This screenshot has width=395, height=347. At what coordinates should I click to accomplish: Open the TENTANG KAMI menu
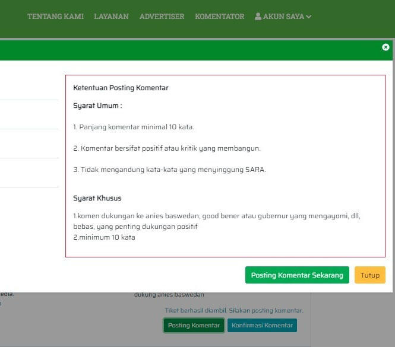pyautogui.click(x=55, y=17)
